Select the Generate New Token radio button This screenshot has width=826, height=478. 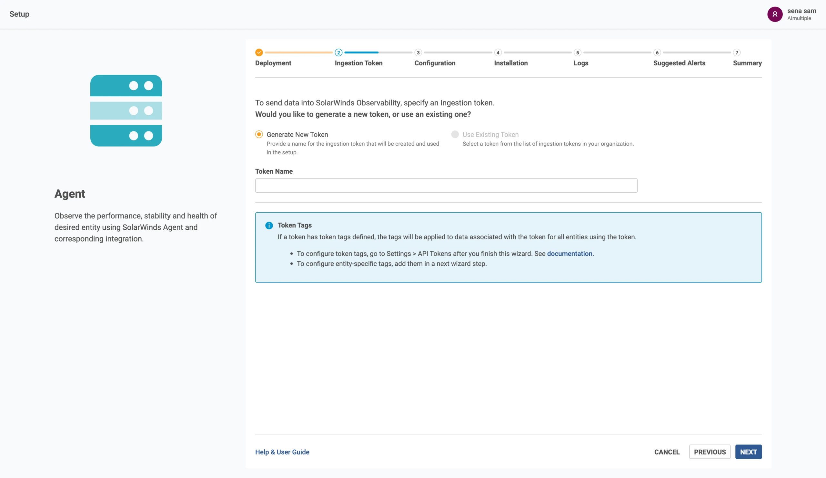(259, 134)
